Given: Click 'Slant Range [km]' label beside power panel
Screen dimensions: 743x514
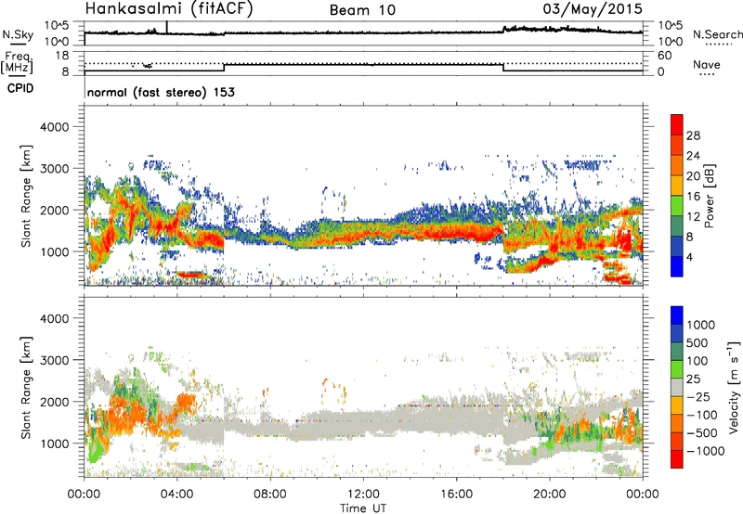Looking at the screenshot, I should [x=26, y=196].
